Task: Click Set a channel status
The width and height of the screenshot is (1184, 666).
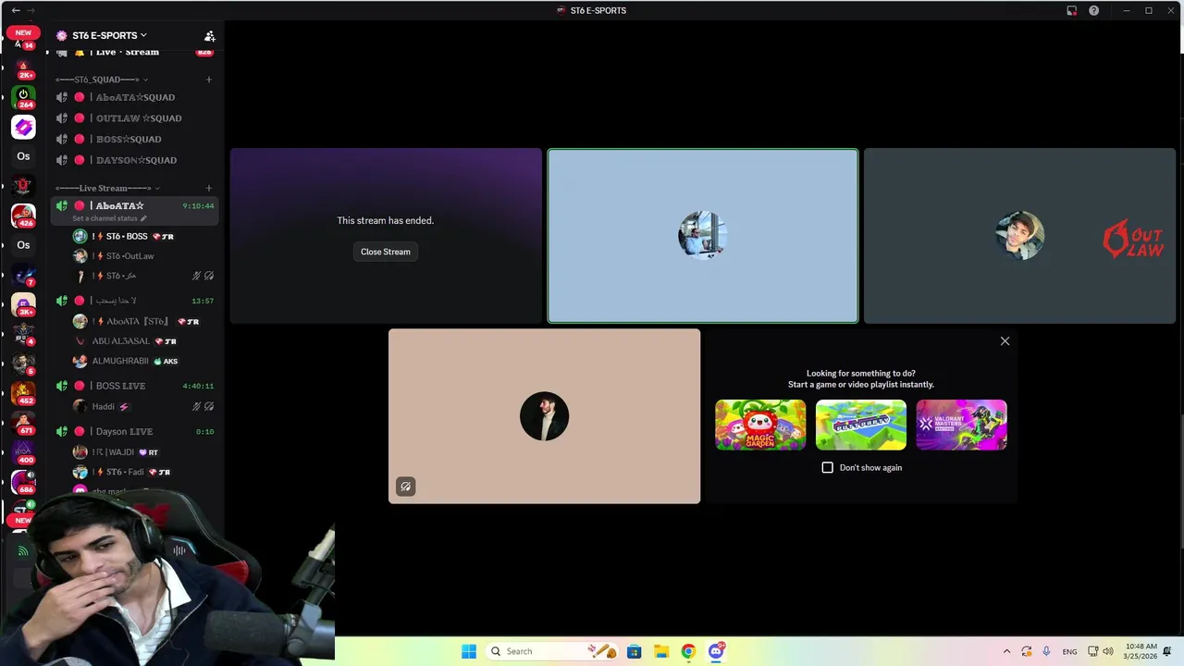Action: [109, 218]
